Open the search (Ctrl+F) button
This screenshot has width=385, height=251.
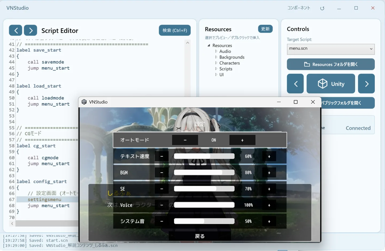[175, 30]
